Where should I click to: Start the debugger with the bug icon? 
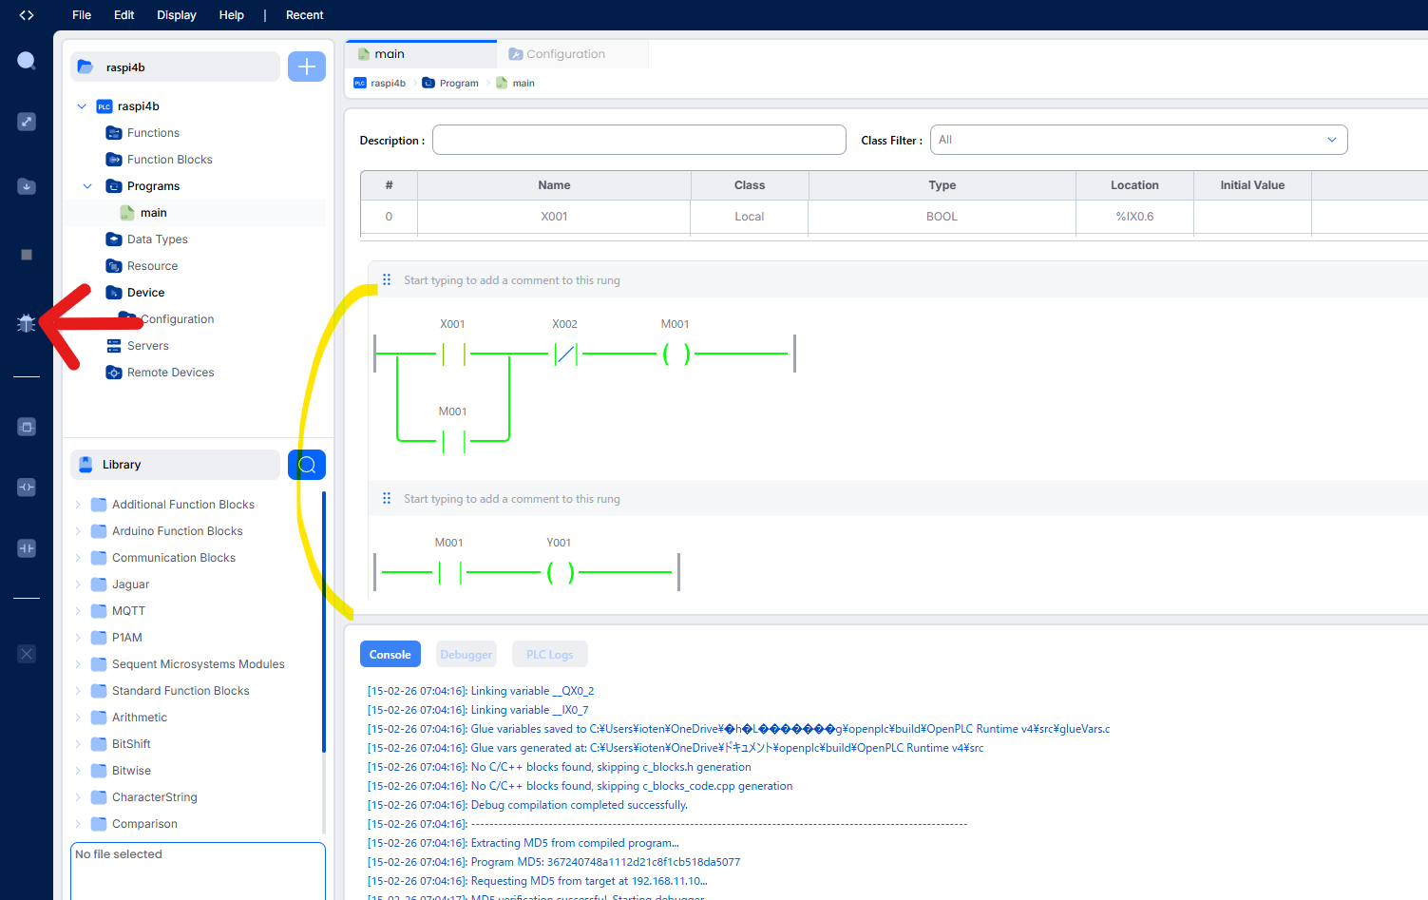click(27, 323)
